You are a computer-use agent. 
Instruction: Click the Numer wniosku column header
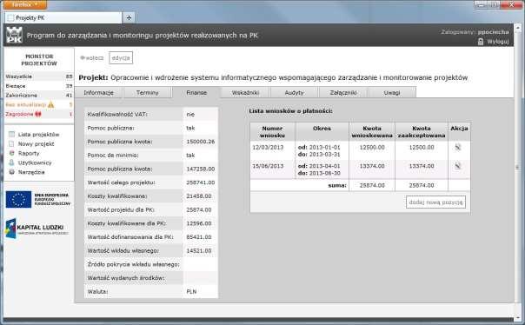point(272,132)
